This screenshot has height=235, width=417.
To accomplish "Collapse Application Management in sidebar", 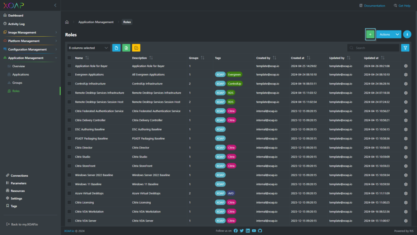I will coord(30,58).
